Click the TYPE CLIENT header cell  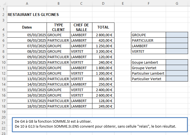click(58, 27)
